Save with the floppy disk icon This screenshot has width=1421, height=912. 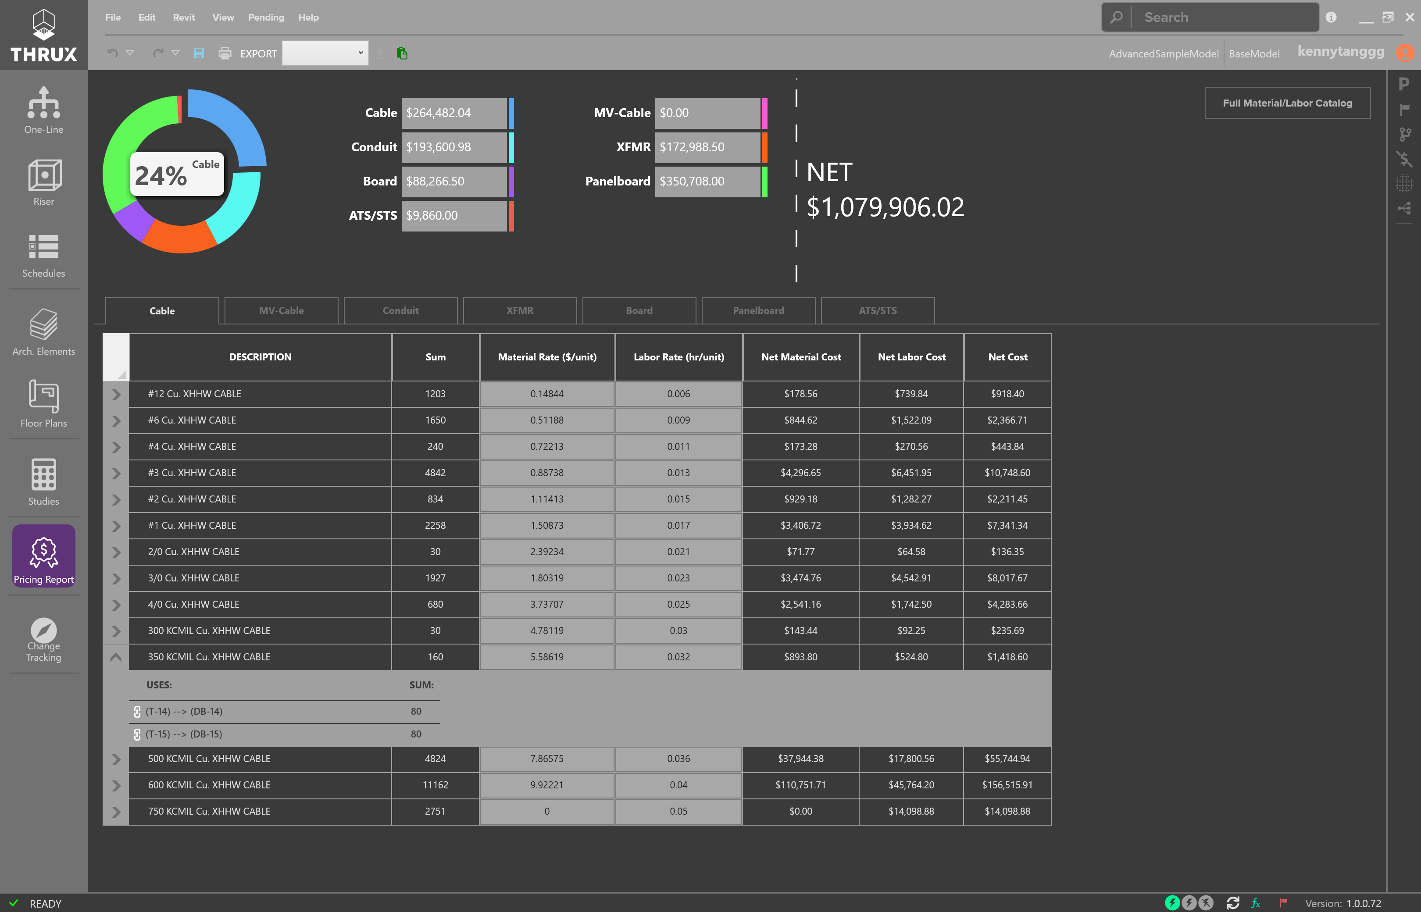click(199, 53)
